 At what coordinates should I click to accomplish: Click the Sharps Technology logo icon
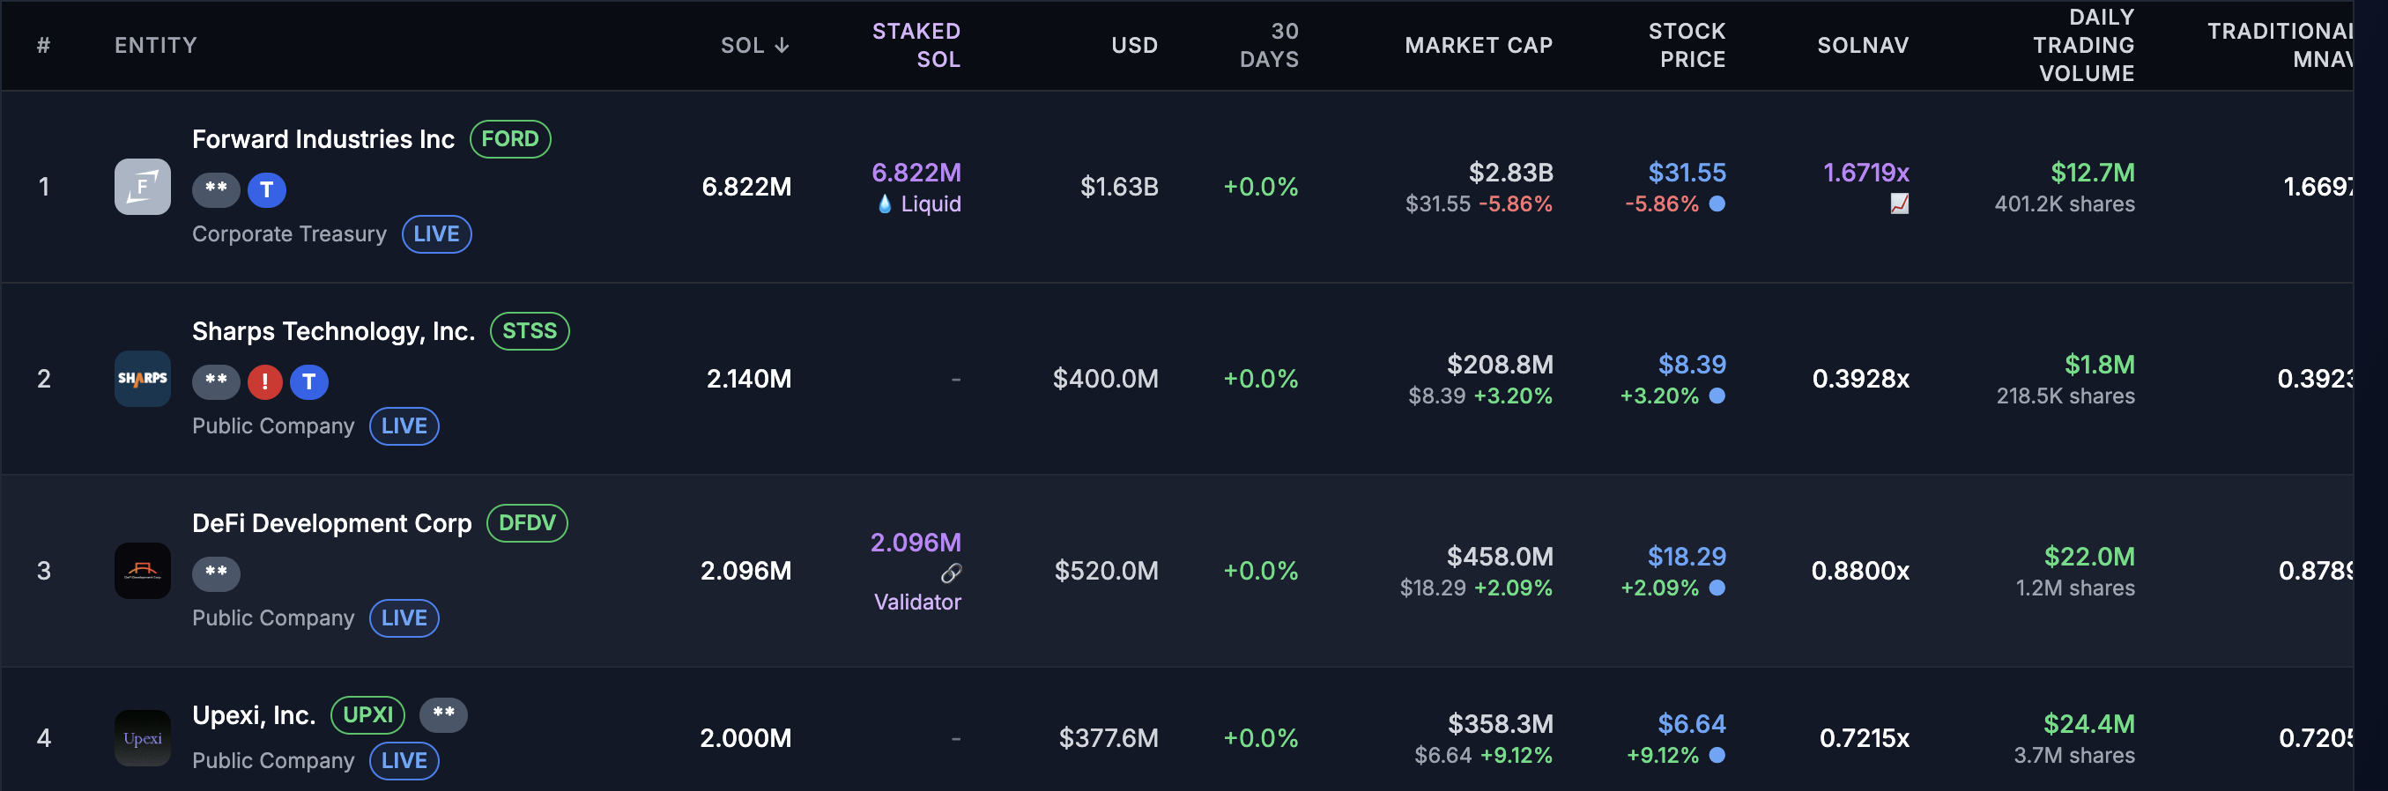pyautogui.click(x=142, y=378)
